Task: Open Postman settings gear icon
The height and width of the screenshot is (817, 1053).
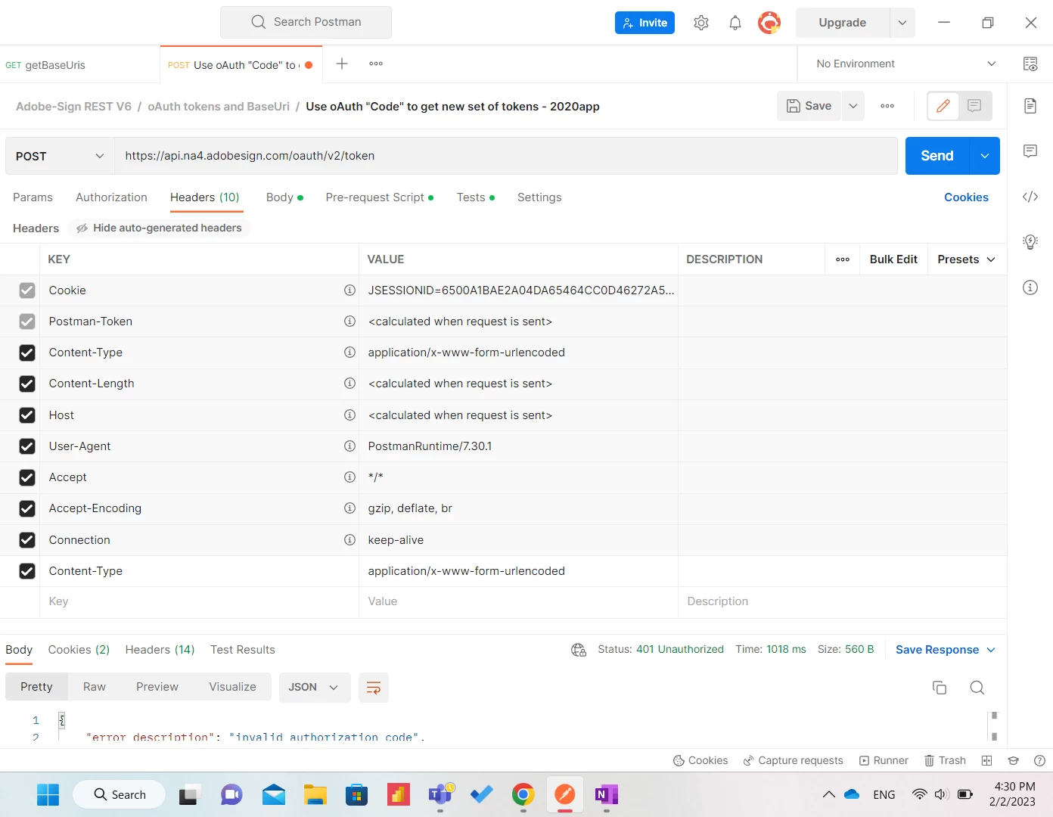Action: pos(701,23)
